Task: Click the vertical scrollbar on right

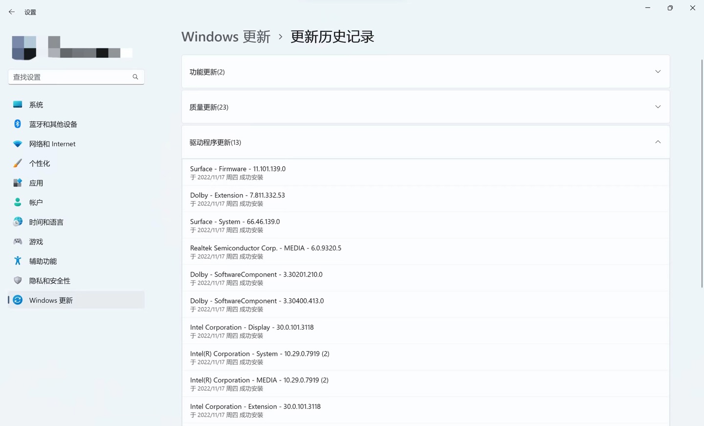Action: [702, 174]
